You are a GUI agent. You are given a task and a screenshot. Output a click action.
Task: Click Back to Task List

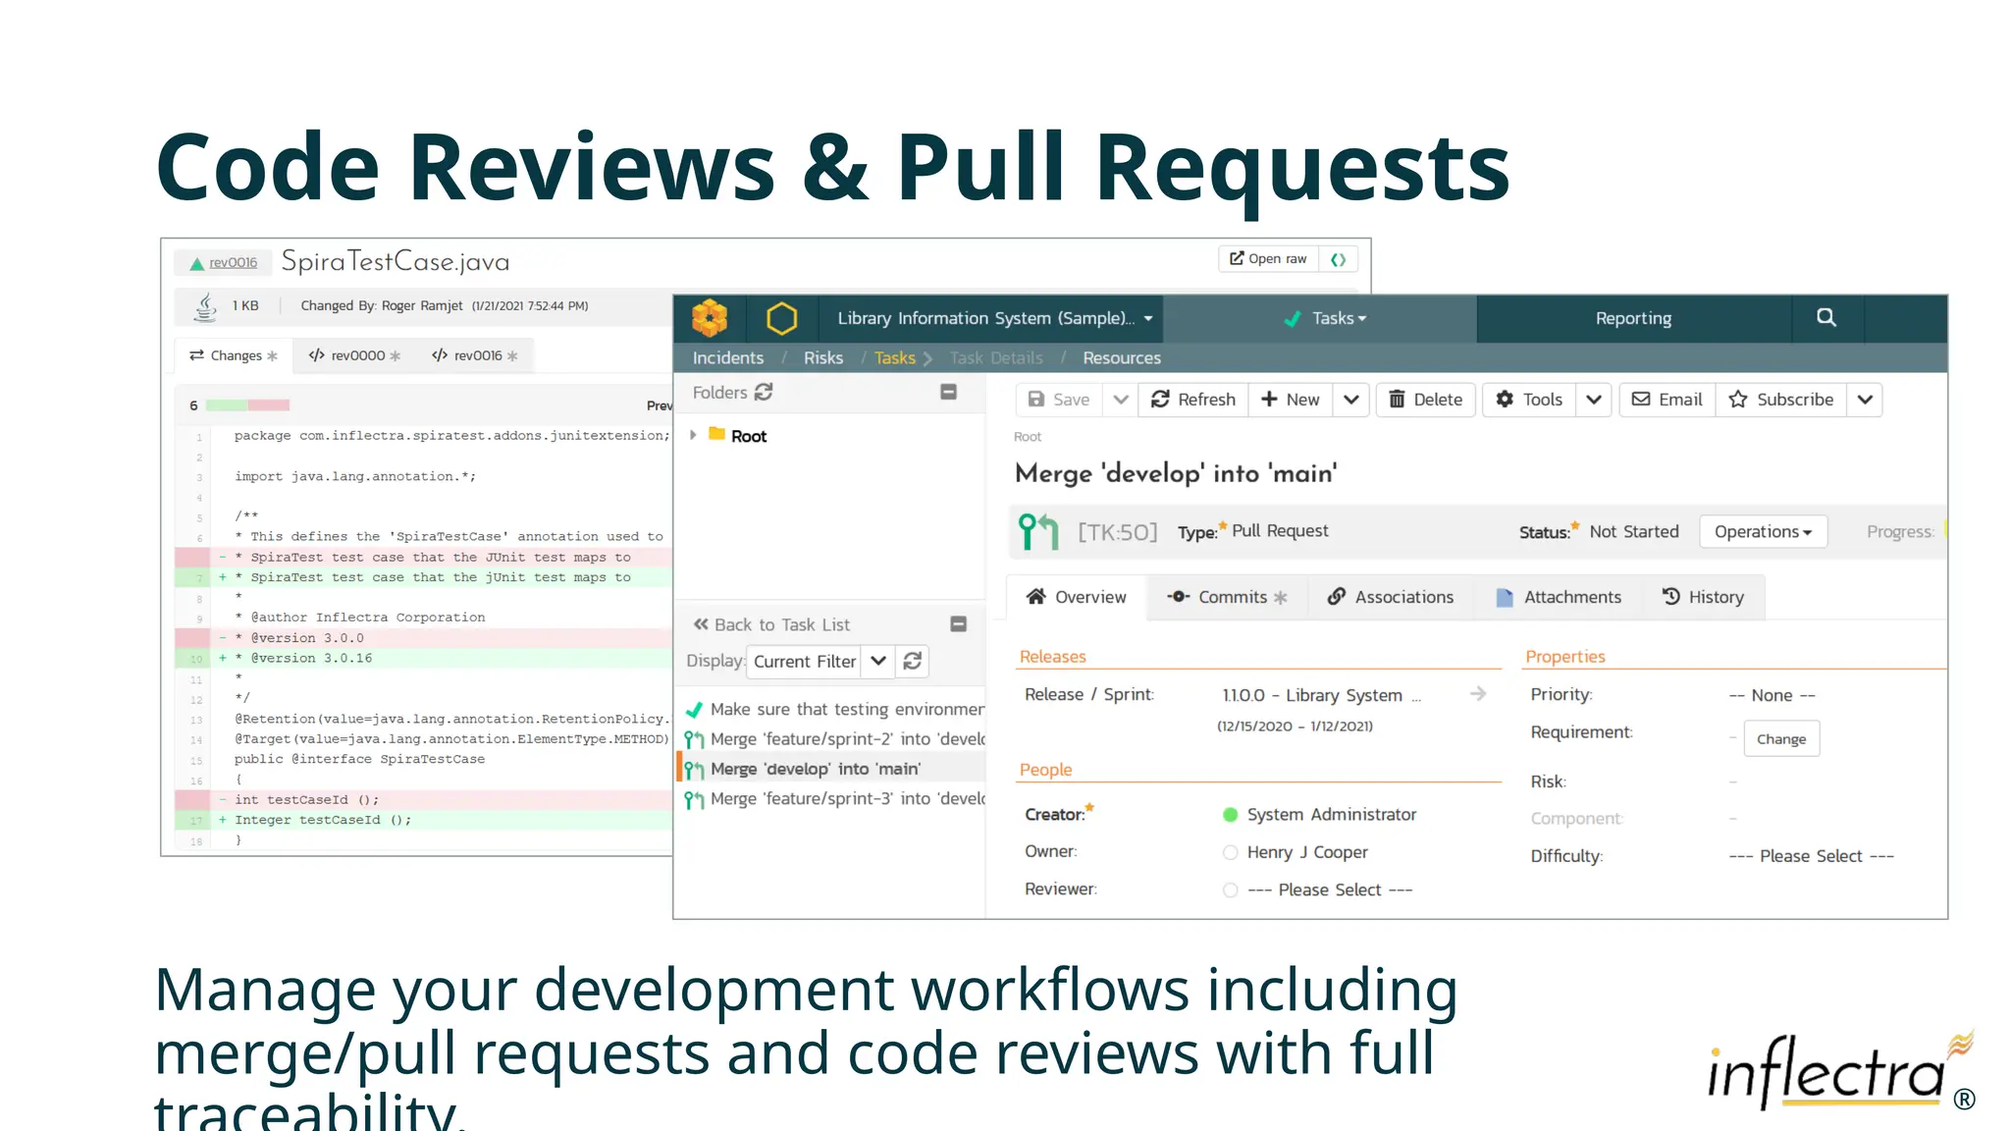[771, 624]
